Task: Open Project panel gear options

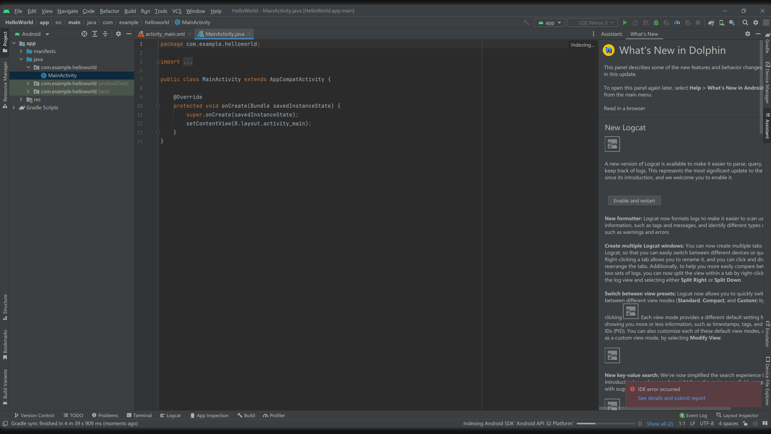Action: click(118, 34)
